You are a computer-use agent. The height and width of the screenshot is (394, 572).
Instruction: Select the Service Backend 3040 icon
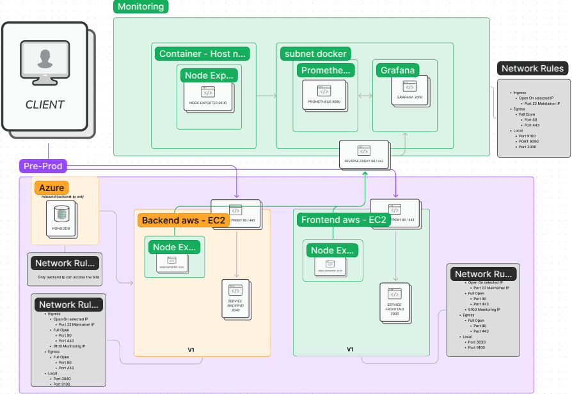click(235, 301)
